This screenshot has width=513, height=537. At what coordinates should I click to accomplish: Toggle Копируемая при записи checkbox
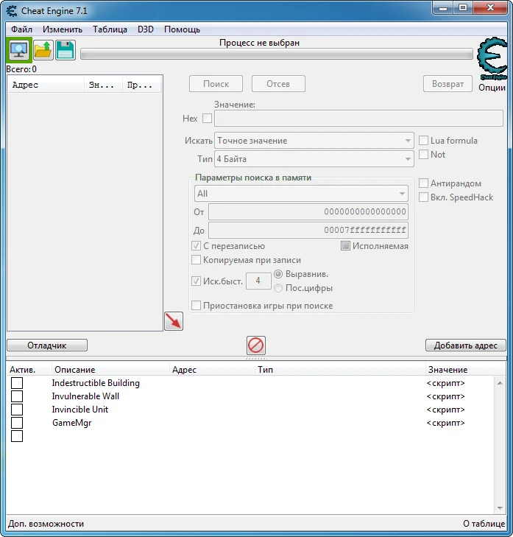[x=196, y=260]
